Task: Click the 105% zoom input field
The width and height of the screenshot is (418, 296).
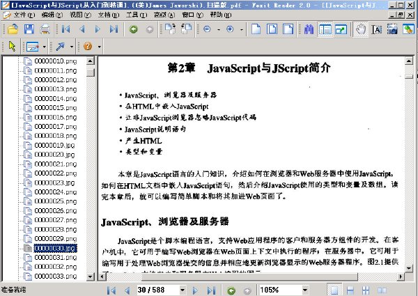Action: [280, 290]
